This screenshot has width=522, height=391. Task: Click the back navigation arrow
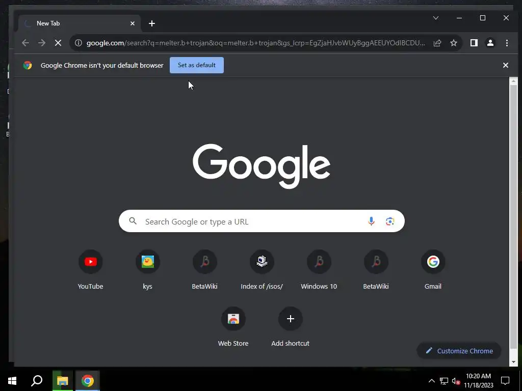coord(25,43)
